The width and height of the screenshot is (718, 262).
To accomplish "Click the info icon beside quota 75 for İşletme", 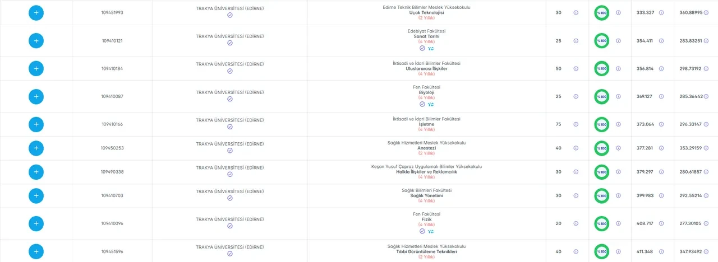I will (576, 124).
